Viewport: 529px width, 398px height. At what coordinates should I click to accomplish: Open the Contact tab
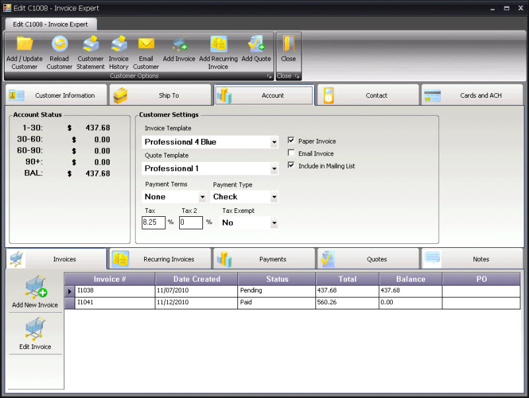click(x=368, y=95)
